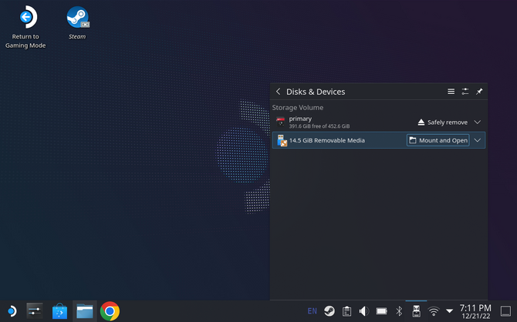Viewport: 517px width, 322px height.
Task: Open Dolphin file manager in taskbar
Action: (x=84, y=311)
